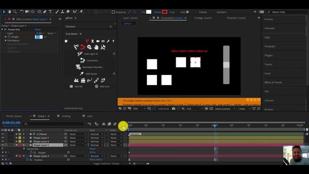Open Duik settings wrench icon
The width and height of the screenshot is (309, 174).
pyautogui.click(x=108, y=41)
